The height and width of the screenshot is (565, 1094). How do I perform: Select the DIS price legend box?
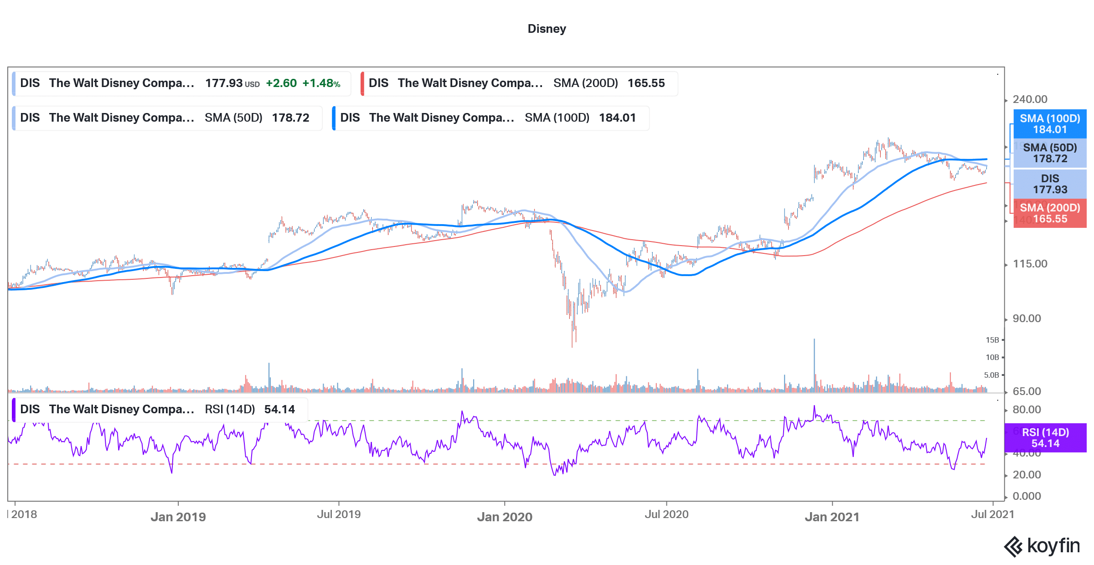pos(181,83)
